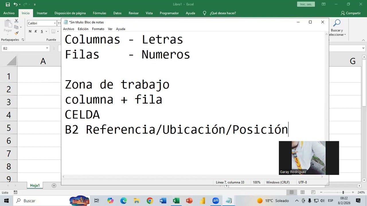The height and width of the screenshot is (206, 367).
Task: Open the underline style dropdown
Action: point(46,31)
